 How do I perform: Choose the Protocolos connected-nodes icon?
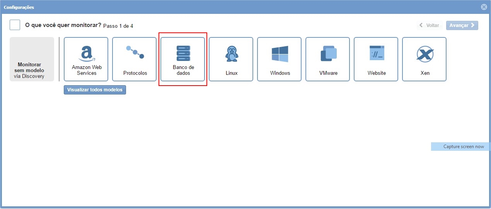(x=135, y=52)
